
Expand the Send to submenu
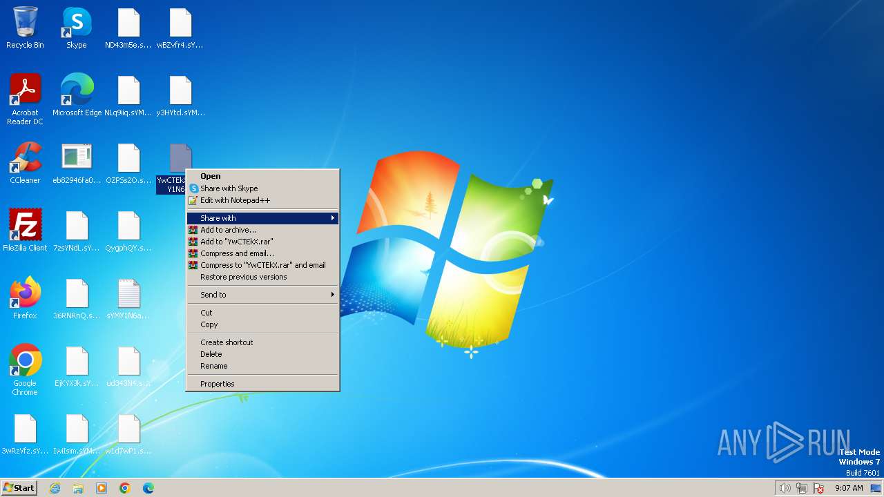pyautogui.click(x=262, y=295)
